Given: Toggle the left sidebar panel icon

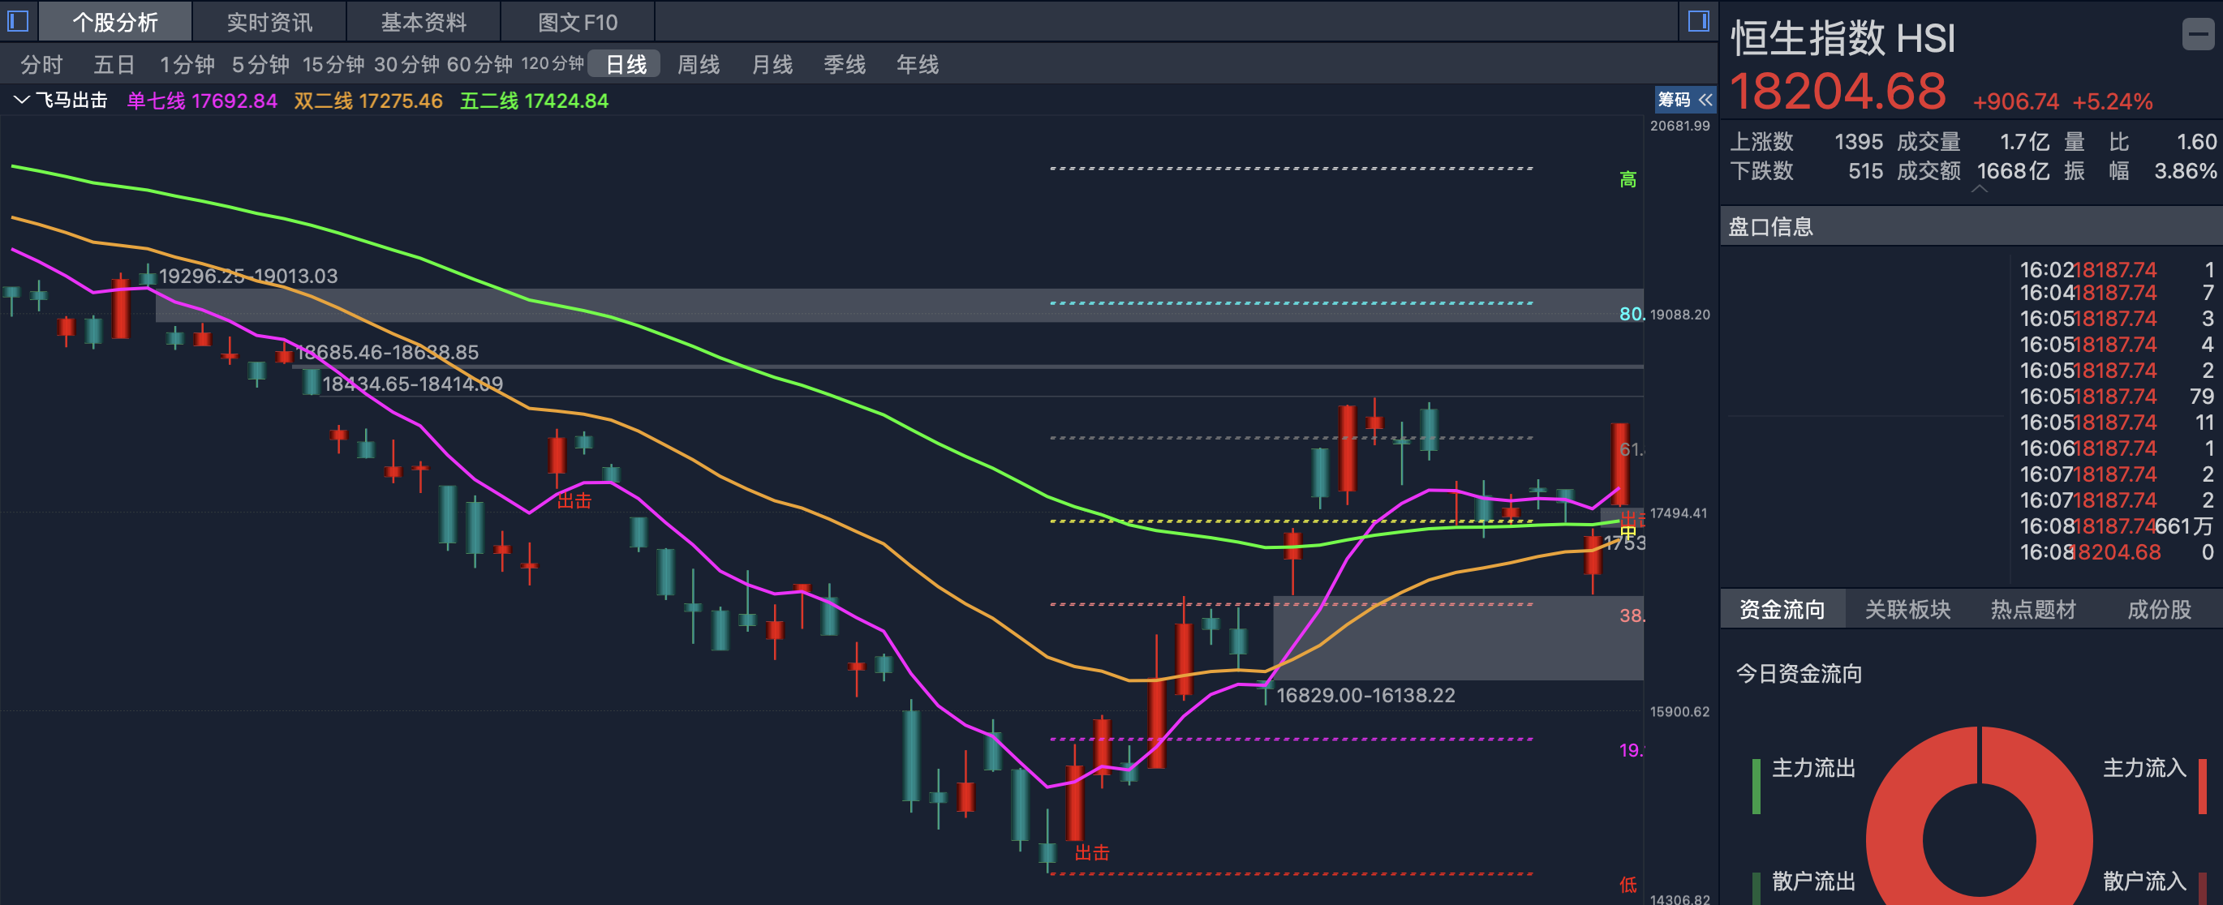Looking at the screenshot, I should click(x=18, y=21).
